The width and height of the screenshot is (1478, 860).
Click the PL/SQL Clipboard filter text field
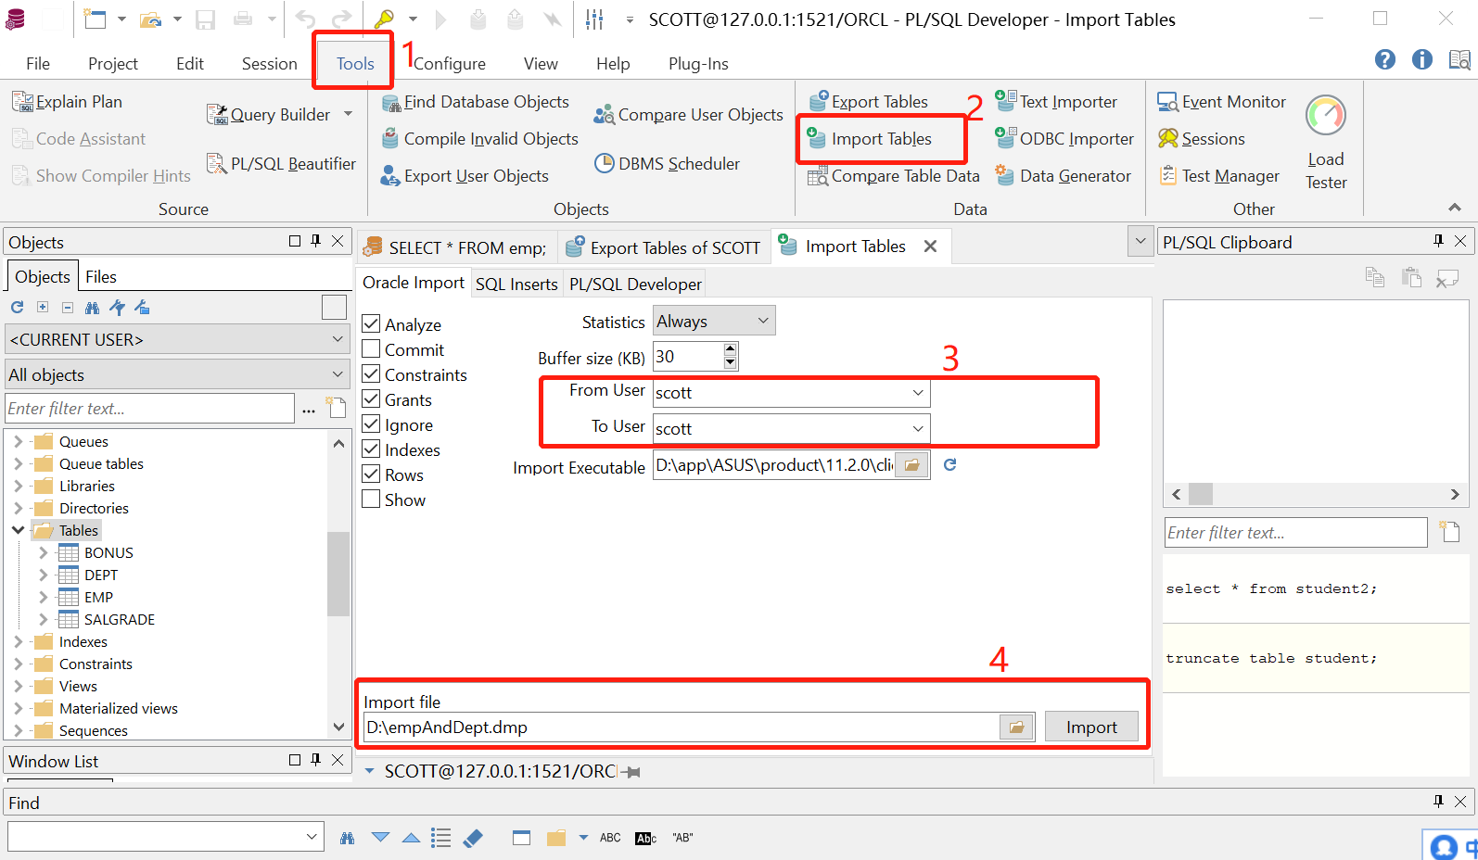click(1295, 533)
